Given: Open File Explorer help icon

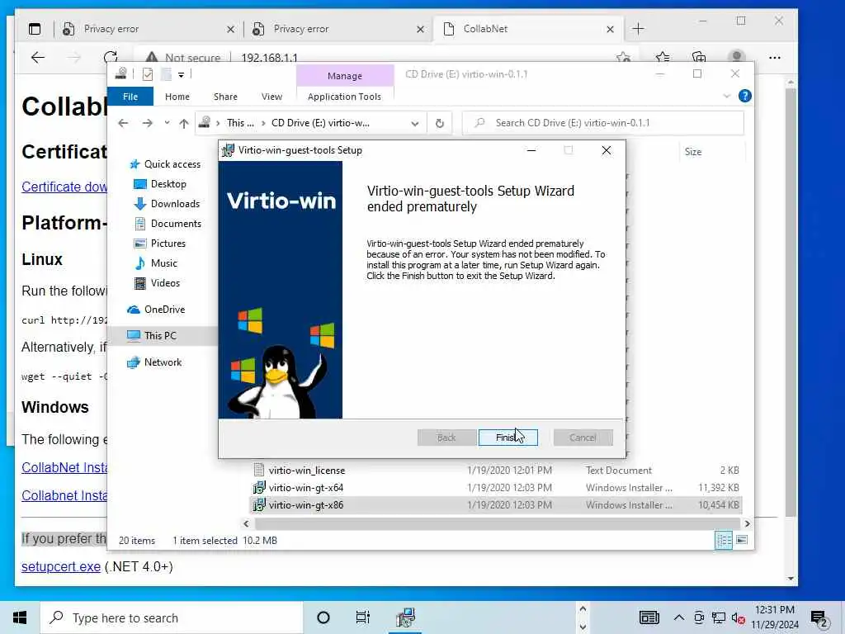Looking at the screenshot, I should [x=745, y=96].
